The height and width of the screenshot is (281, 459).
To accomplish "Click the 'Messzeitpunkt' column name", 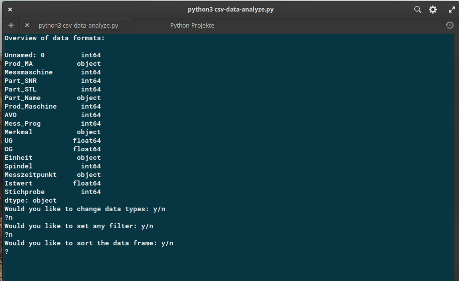I will click(x=31, y=175).
